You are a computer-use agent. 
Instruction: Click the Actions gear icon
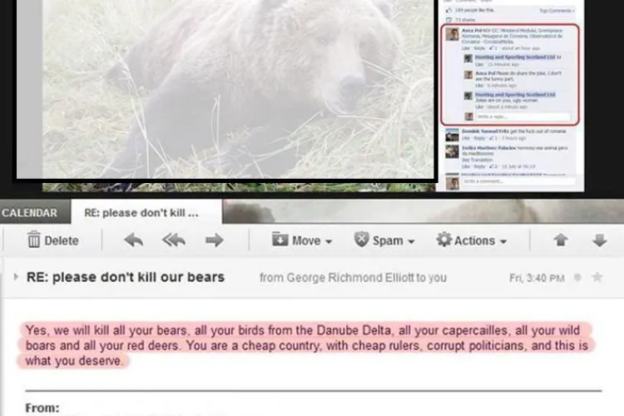pyautogui.click(x=444, y=240)
